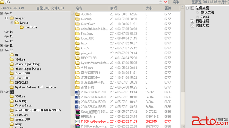Click the 江苏海事3升4 folder icon
The height and width of the screenshot is (128, 229).
pyautogui.click(x=78, y=78)
